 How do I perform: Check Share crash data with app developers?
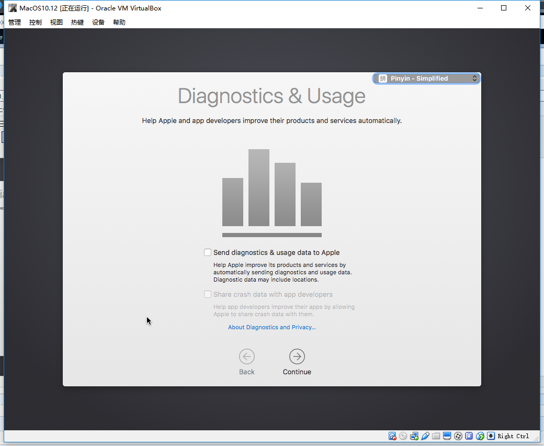[x=208, y=294]
